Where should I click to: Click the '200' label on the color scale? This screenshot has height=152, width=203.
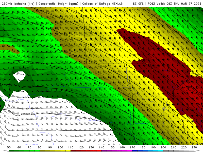(x=163, y=147)
